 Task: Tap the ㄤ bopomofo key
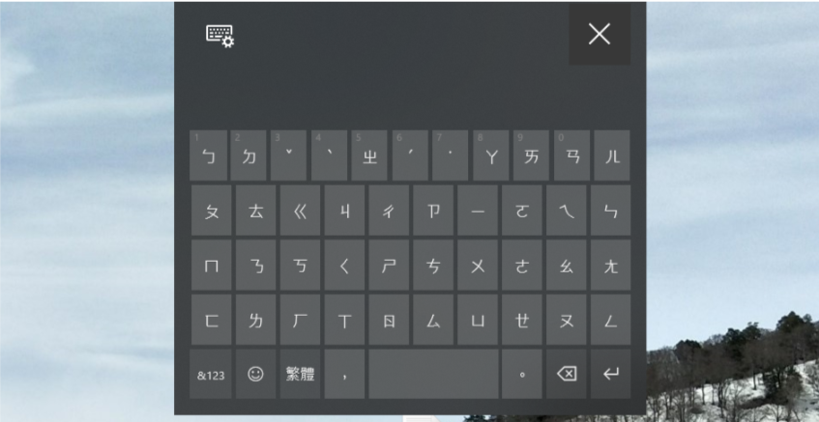(610, 265)
